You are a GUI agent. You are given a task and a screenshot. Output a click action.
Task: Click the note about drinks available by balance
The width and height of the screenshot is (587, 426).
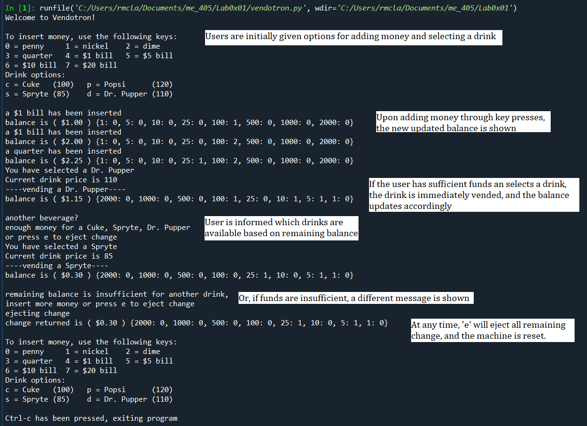coord(281,228)
